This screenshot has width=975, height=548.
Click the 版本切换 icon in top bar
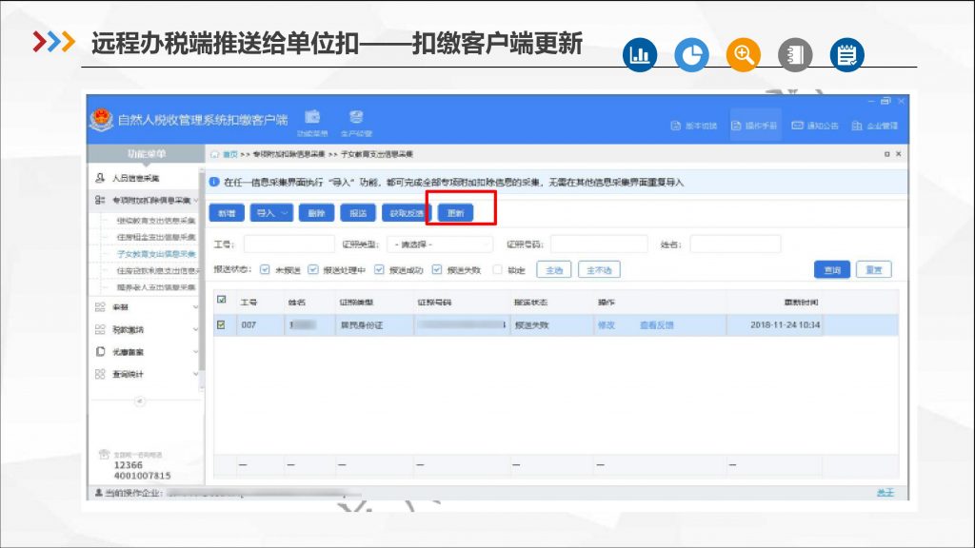(676, 125)
